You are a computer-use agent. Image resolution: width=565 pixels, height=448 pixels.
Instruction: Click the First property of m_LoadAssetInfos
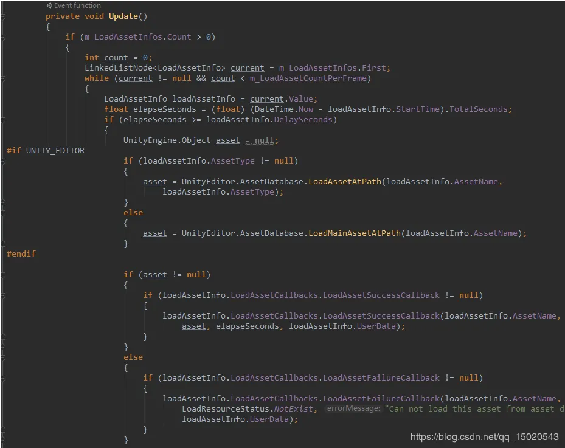click(373, 68)
